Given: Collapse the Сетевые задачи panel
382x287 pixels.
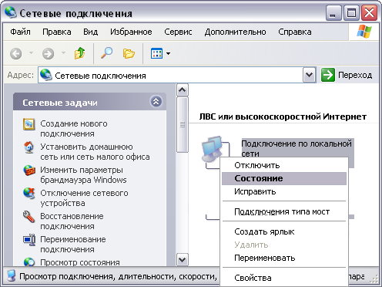Looking at the screenshot, I should coord(156,102).
